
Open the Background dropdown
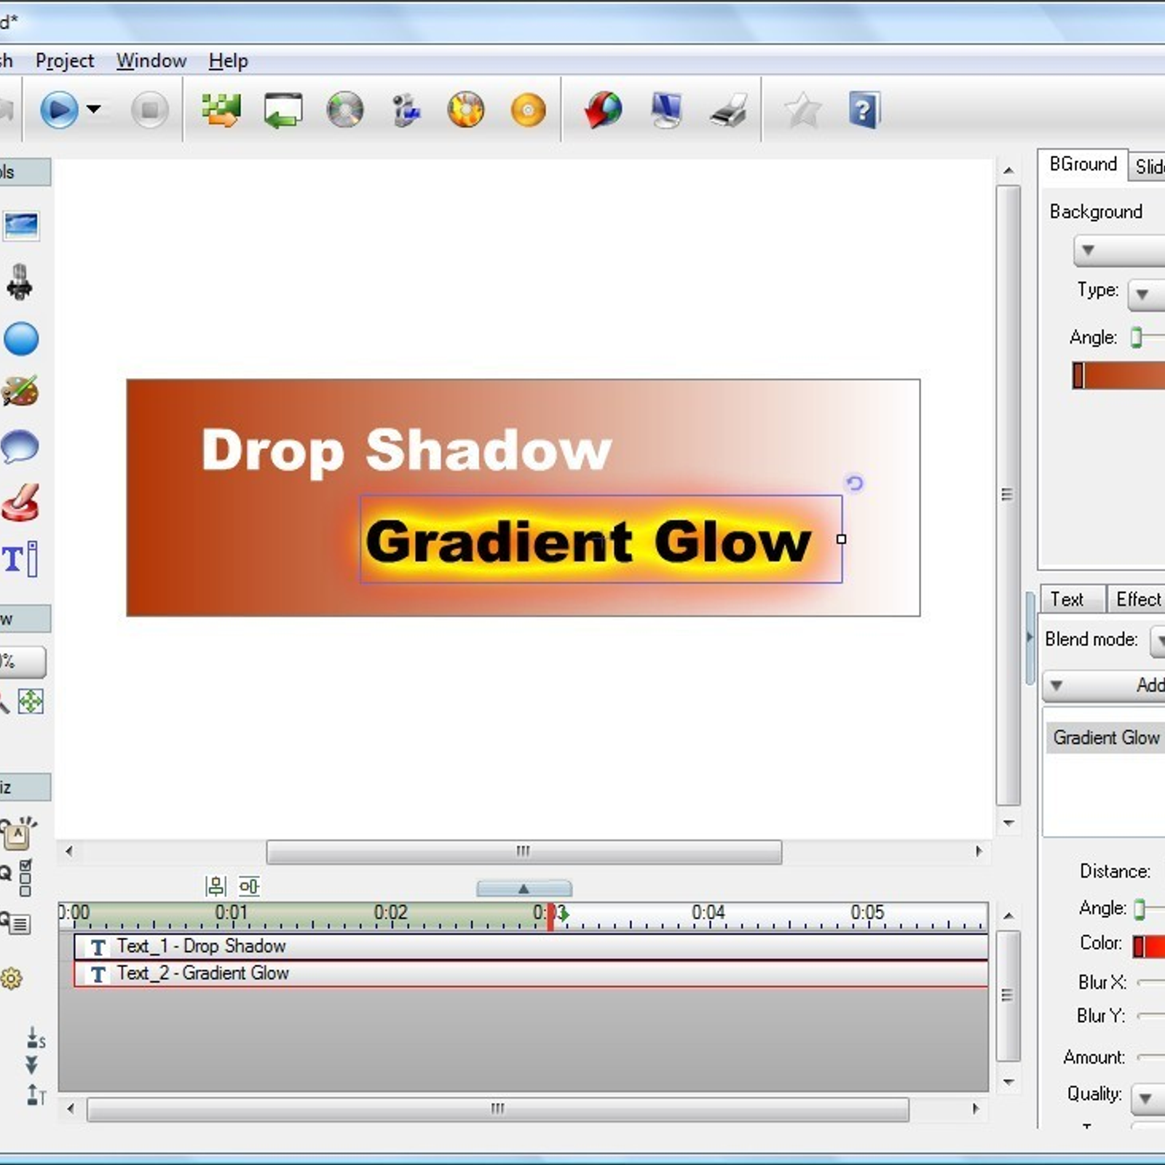[x=1119, y=250]
